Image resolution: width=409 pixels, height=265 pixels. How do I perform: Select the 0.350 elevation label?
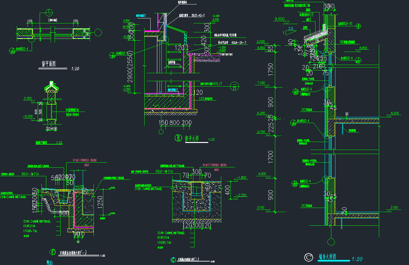pyautogui.click(x=29, y=99)
